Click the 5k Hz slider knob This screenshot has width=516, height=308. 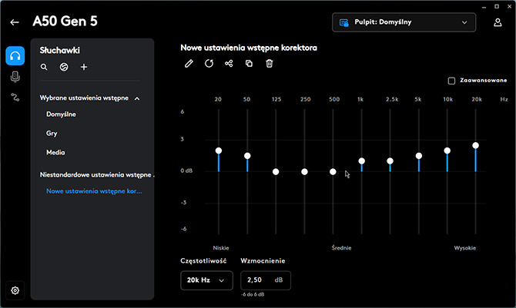419,156
